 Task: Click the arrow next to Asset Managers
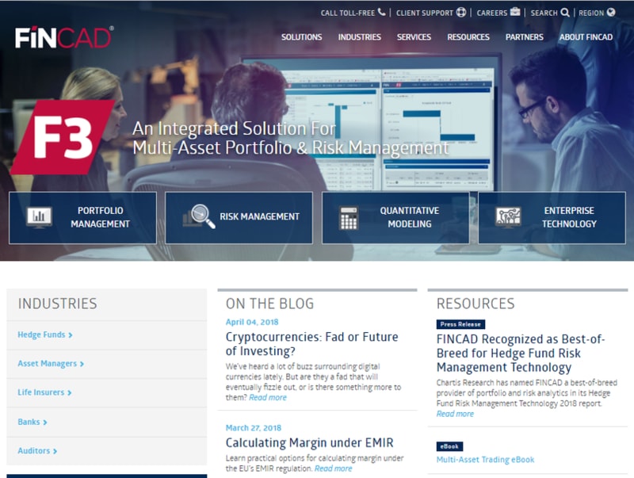82,364
